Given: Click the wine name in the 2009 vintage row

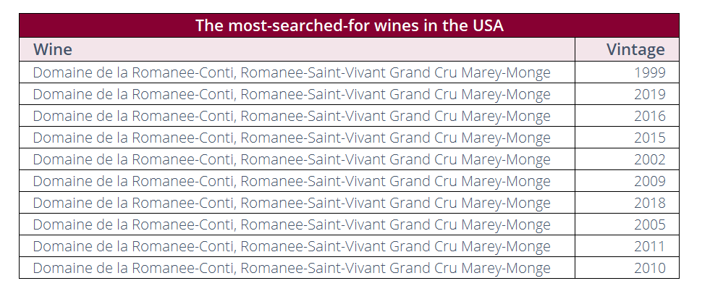Looking at the screenshot, I should click(292, 181).
